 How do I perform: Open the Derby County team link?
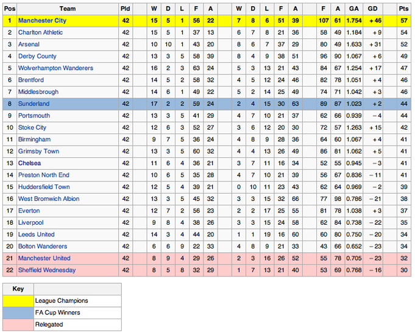pos(37,56)
